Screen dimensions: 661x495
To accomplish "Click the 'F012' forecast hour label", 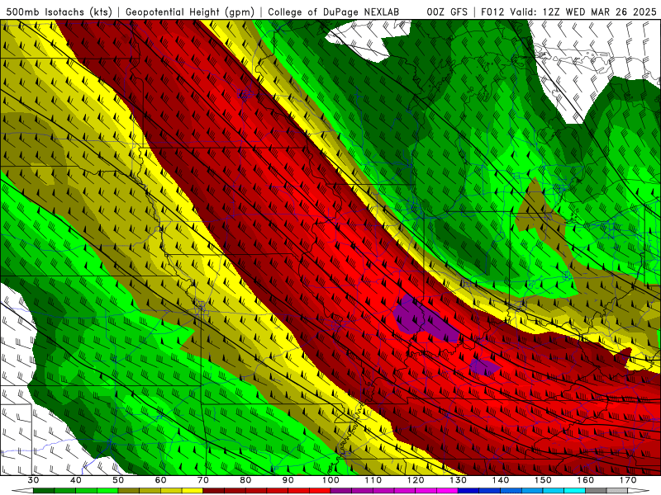I will click(492, 12).
